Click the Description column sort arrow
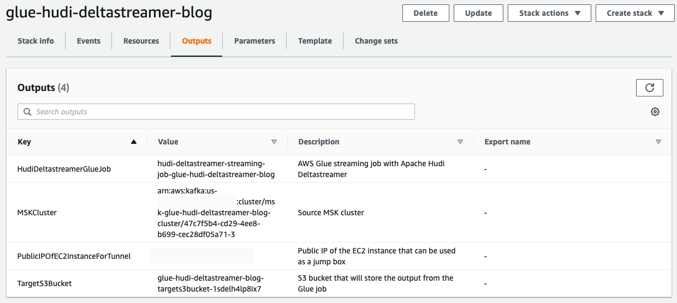The height and width of the screenshot is (303, 677). click(460, 142)
